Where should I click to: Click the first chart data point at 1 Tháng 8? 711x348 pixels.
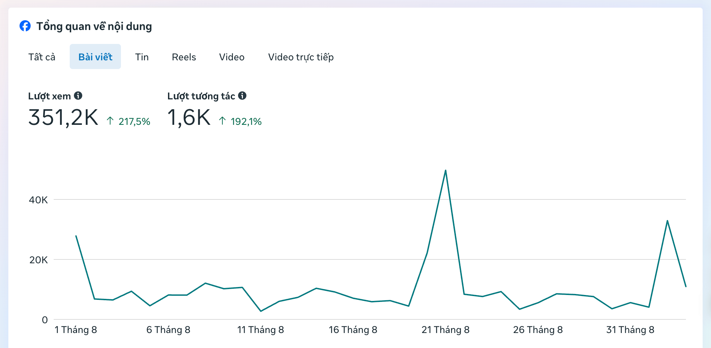tap(76, 236)
